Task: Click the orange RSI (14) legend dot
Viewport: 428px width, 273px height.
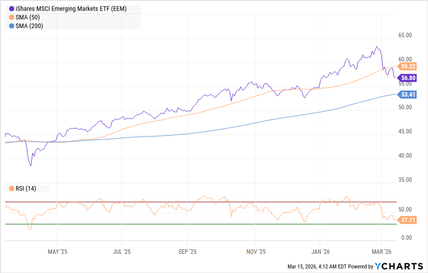Action: point(12,189)
